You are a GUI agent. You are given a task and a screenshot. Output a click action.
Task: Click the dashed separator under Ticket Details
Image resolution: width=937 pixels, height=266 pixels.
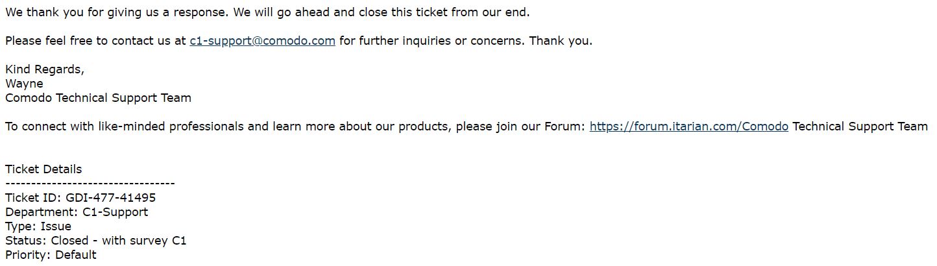[90, 184]
